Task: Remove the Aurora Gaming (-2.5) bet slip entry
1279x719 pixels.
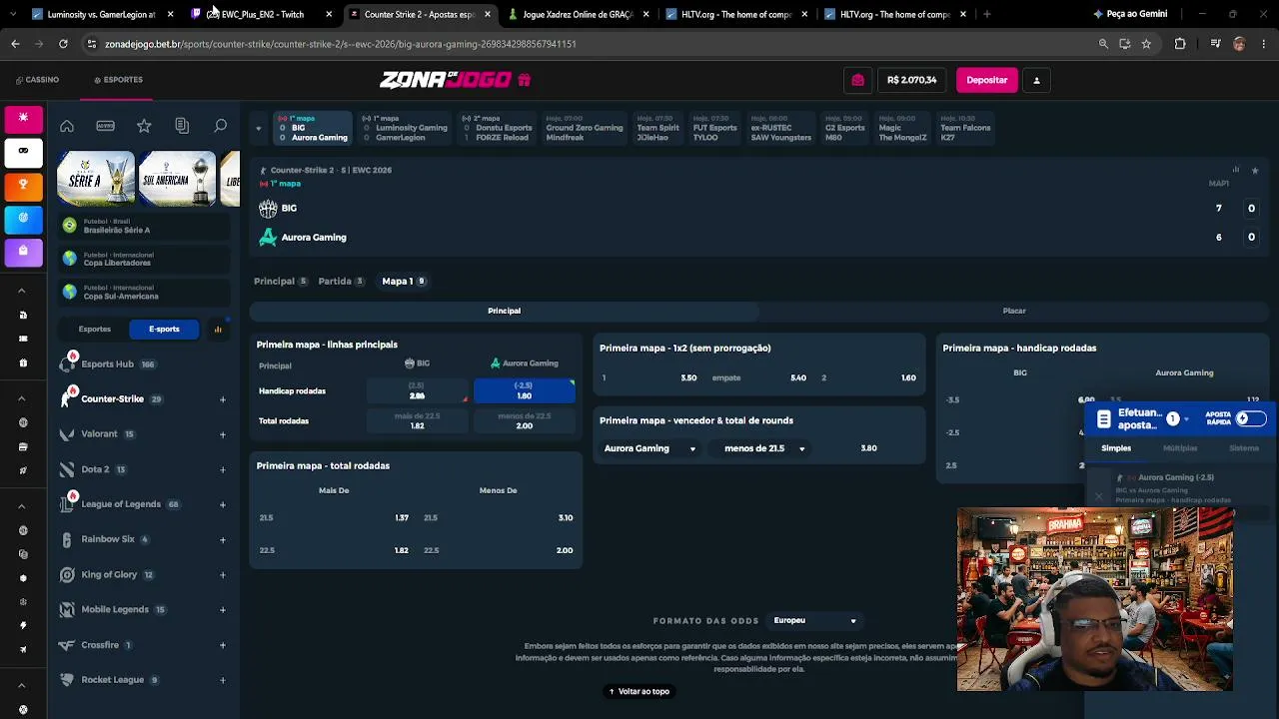Action: pyautogui.click(x=1099, y=496)
